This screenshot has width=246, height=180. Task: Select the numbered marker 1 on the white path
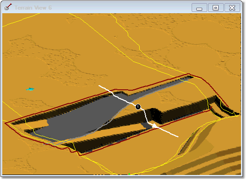click(138, 107)
